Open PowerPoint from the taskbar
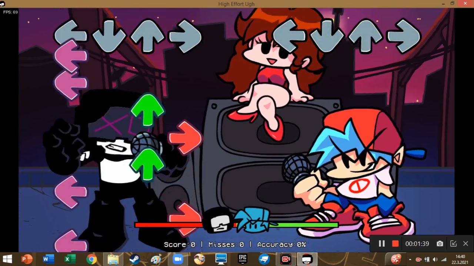 coord(26,259)
